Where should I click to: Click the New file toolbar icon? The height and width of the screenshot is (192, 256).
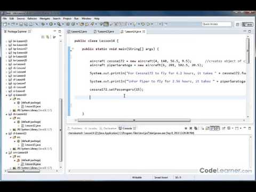click(5, 24)
